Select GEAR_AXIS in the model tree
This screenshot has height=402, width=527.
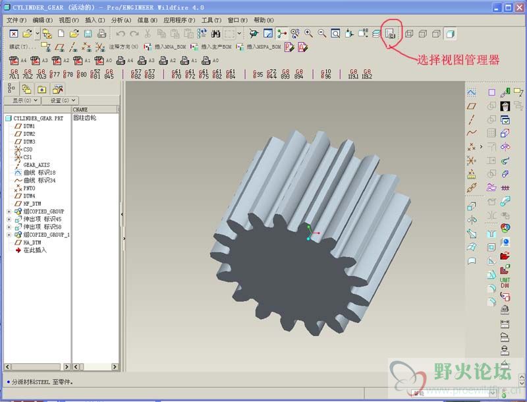point(36,165)
